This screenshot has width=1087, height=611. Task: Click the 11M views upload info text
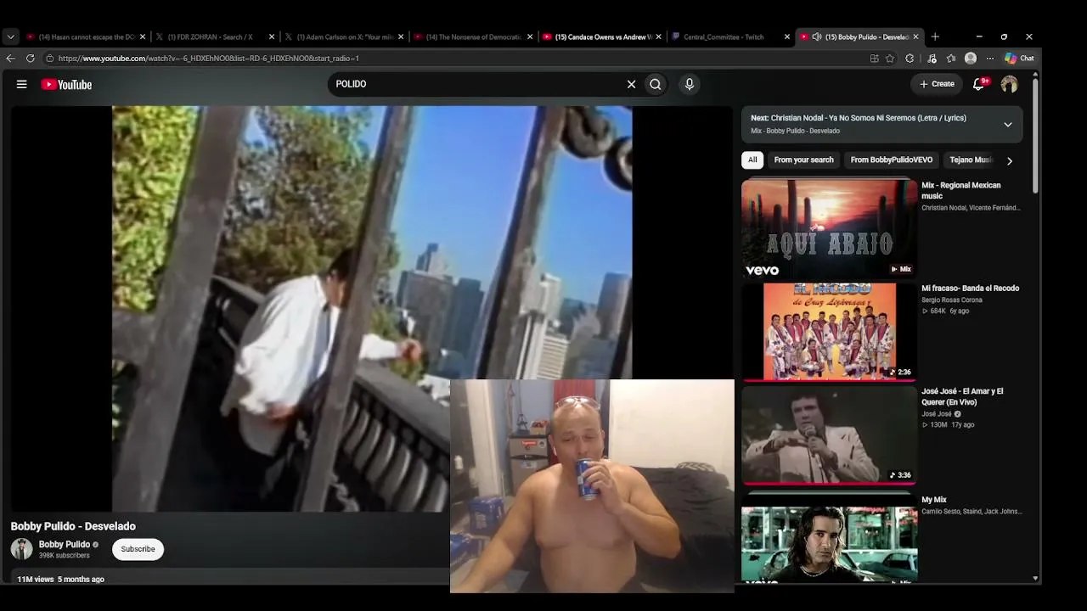point(60,579)
